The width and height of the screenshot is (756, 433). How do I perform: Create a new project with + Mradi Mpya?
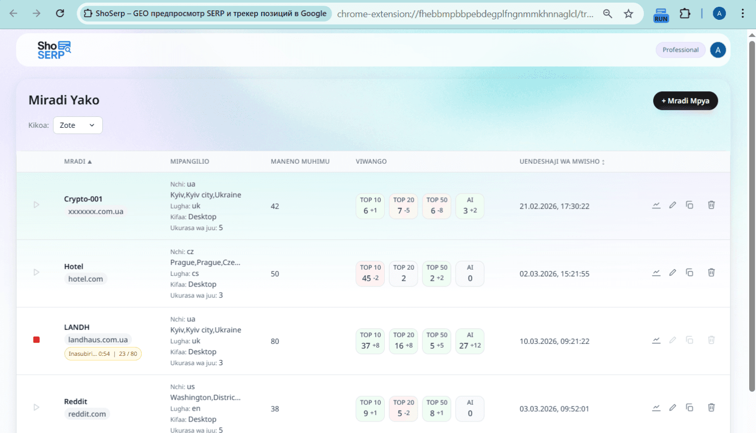pyautogui.click(x=685, y=101)
